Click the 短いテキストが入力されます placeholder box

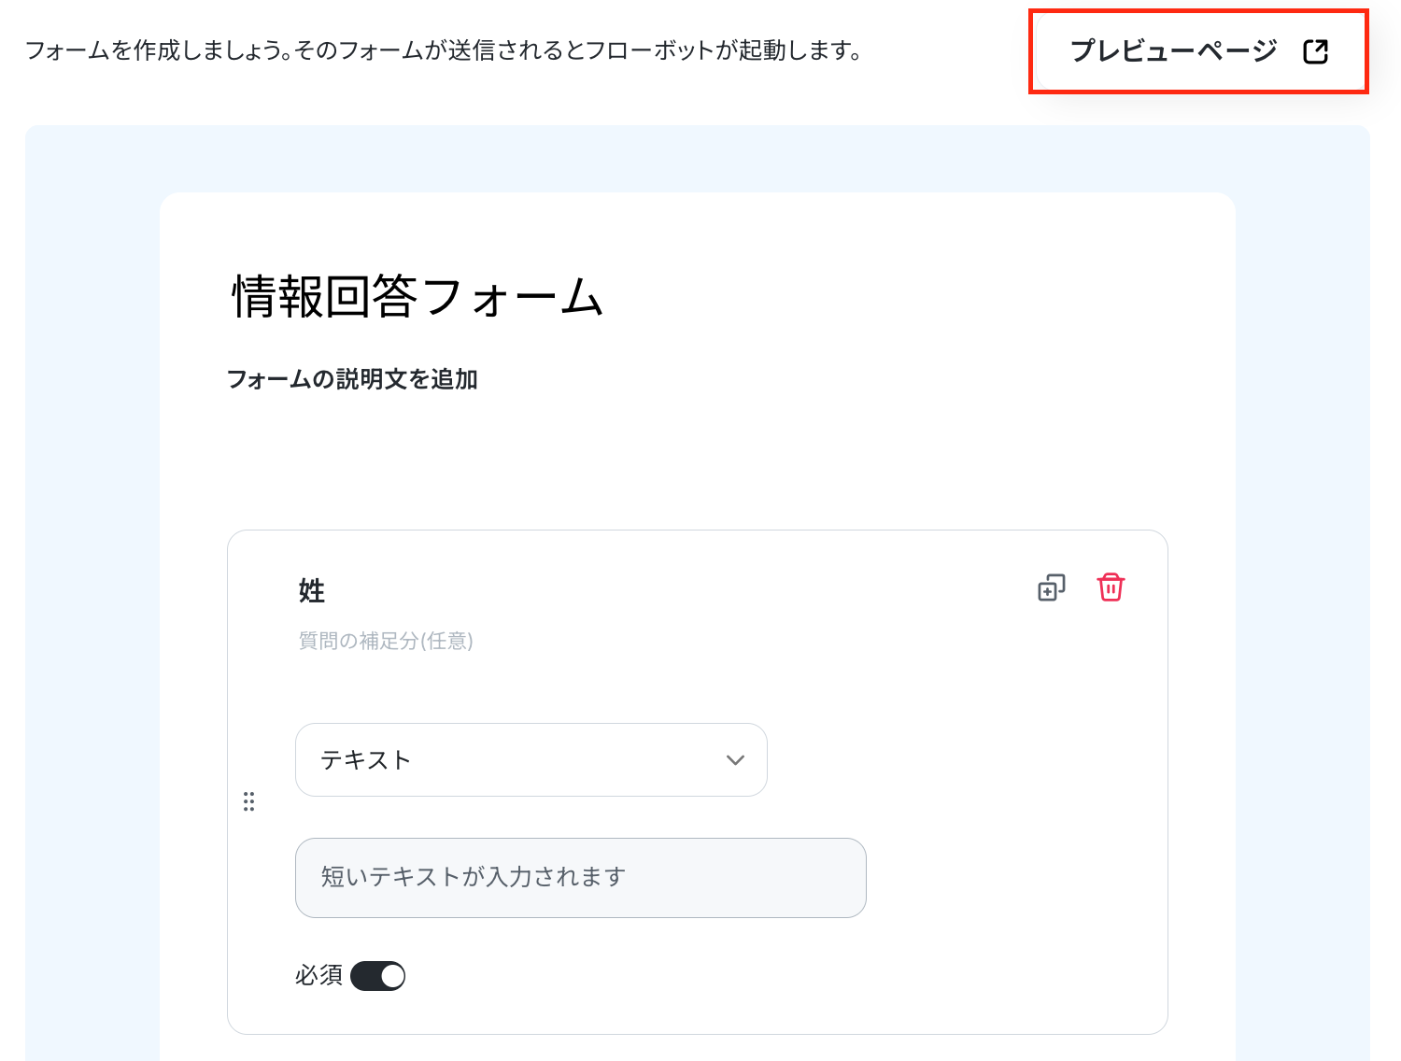tap(581, 878)
